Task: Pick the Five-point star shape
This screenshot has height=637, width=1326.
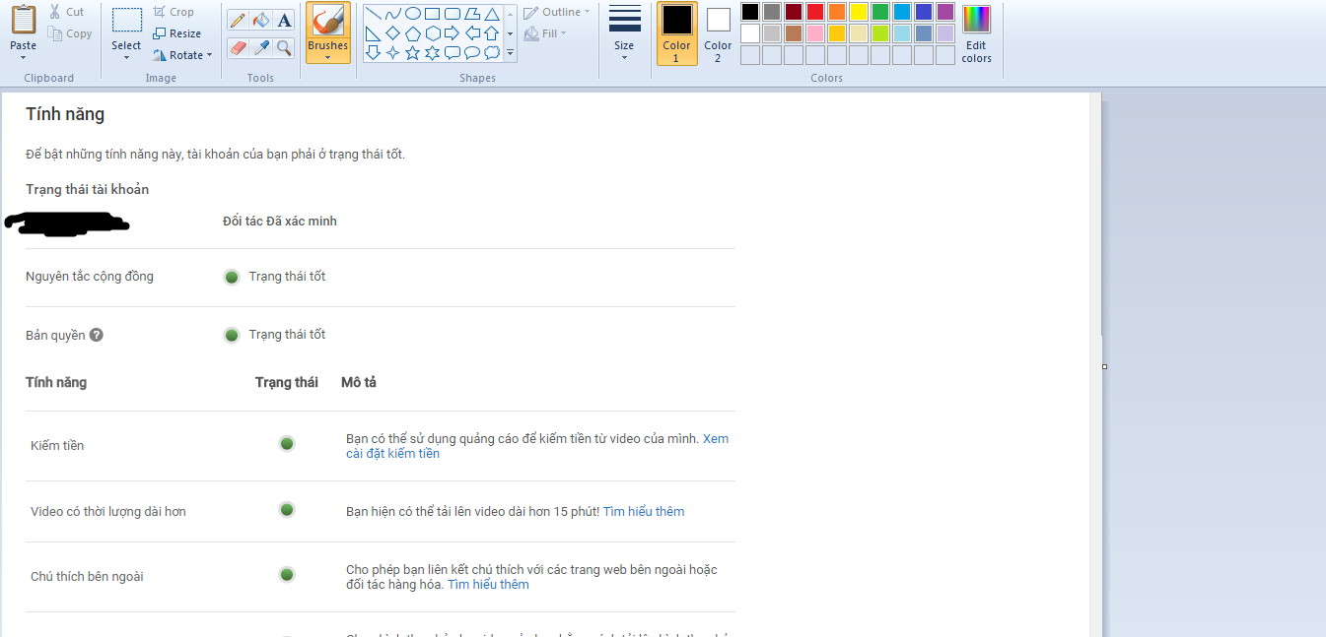Action: [x=413, y=52]
